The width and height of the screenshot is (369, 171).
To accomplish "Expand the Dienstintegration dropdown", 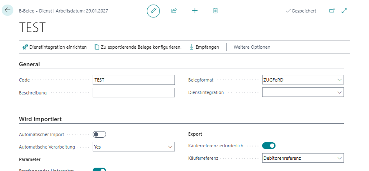I will coord(303,92).
